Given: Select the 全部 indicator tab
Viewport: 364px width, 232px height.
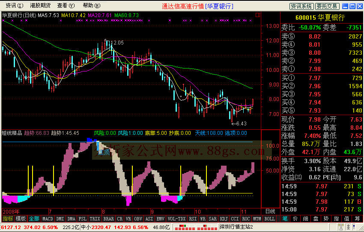Looking at the screenshot, I should (34, 219).
